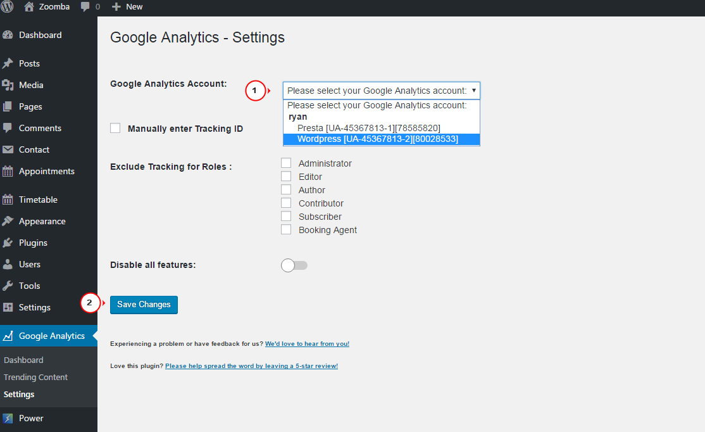Tick the Editor role checkbox
The height and width of the screenshot is (432, 705).
click(x=286, y=176)
